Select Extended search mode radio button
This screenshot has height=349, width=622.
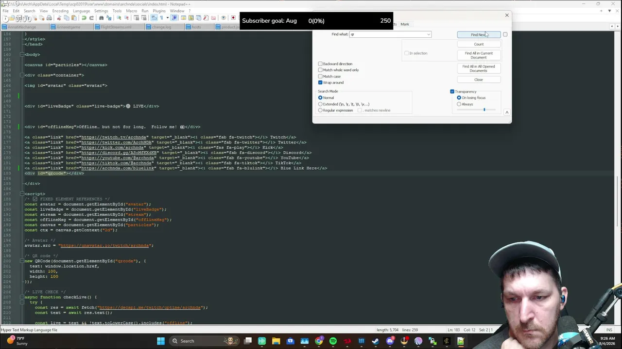tap(320, 104)
